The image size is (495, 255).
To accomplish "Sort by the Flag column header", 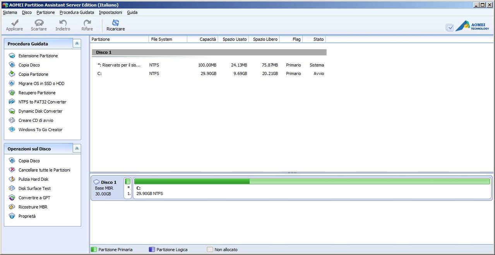I will (291, 39).
